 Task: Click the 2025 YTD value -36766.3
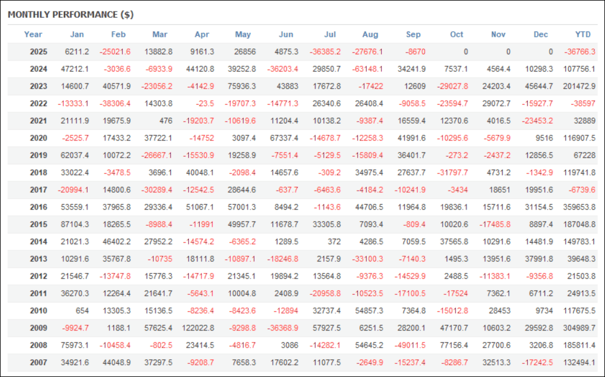click(579, 52)
